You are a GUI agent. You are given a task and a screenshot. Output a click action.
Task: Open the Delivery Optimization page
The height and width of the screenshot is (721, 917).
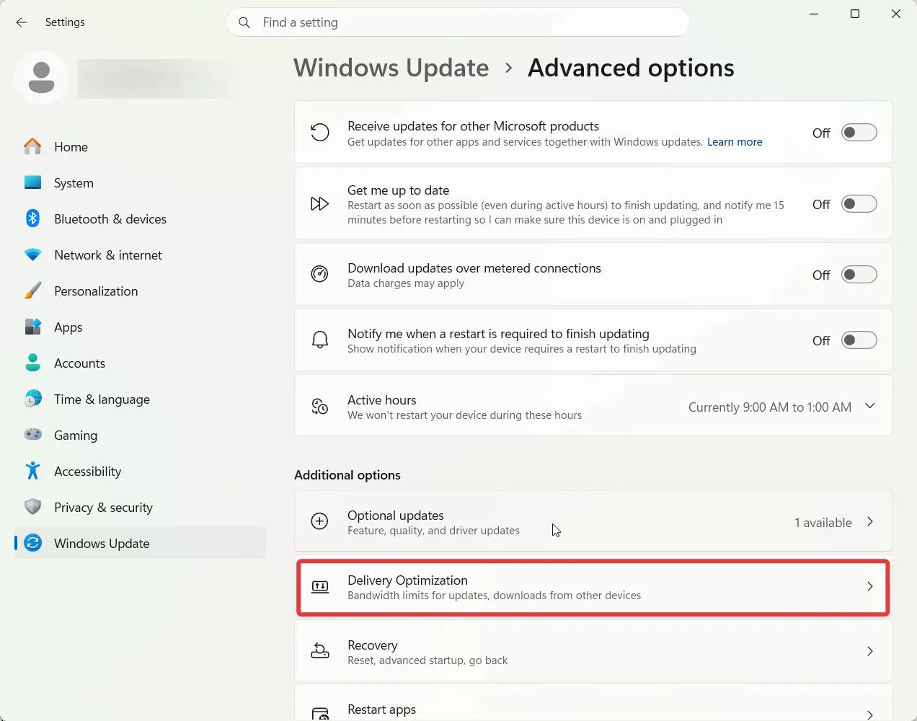click(x=593, y=587)
